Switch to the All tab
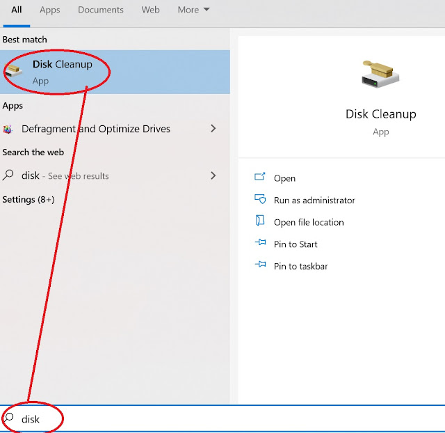Viewport: 445px width, 433px height. pos(17,10)
